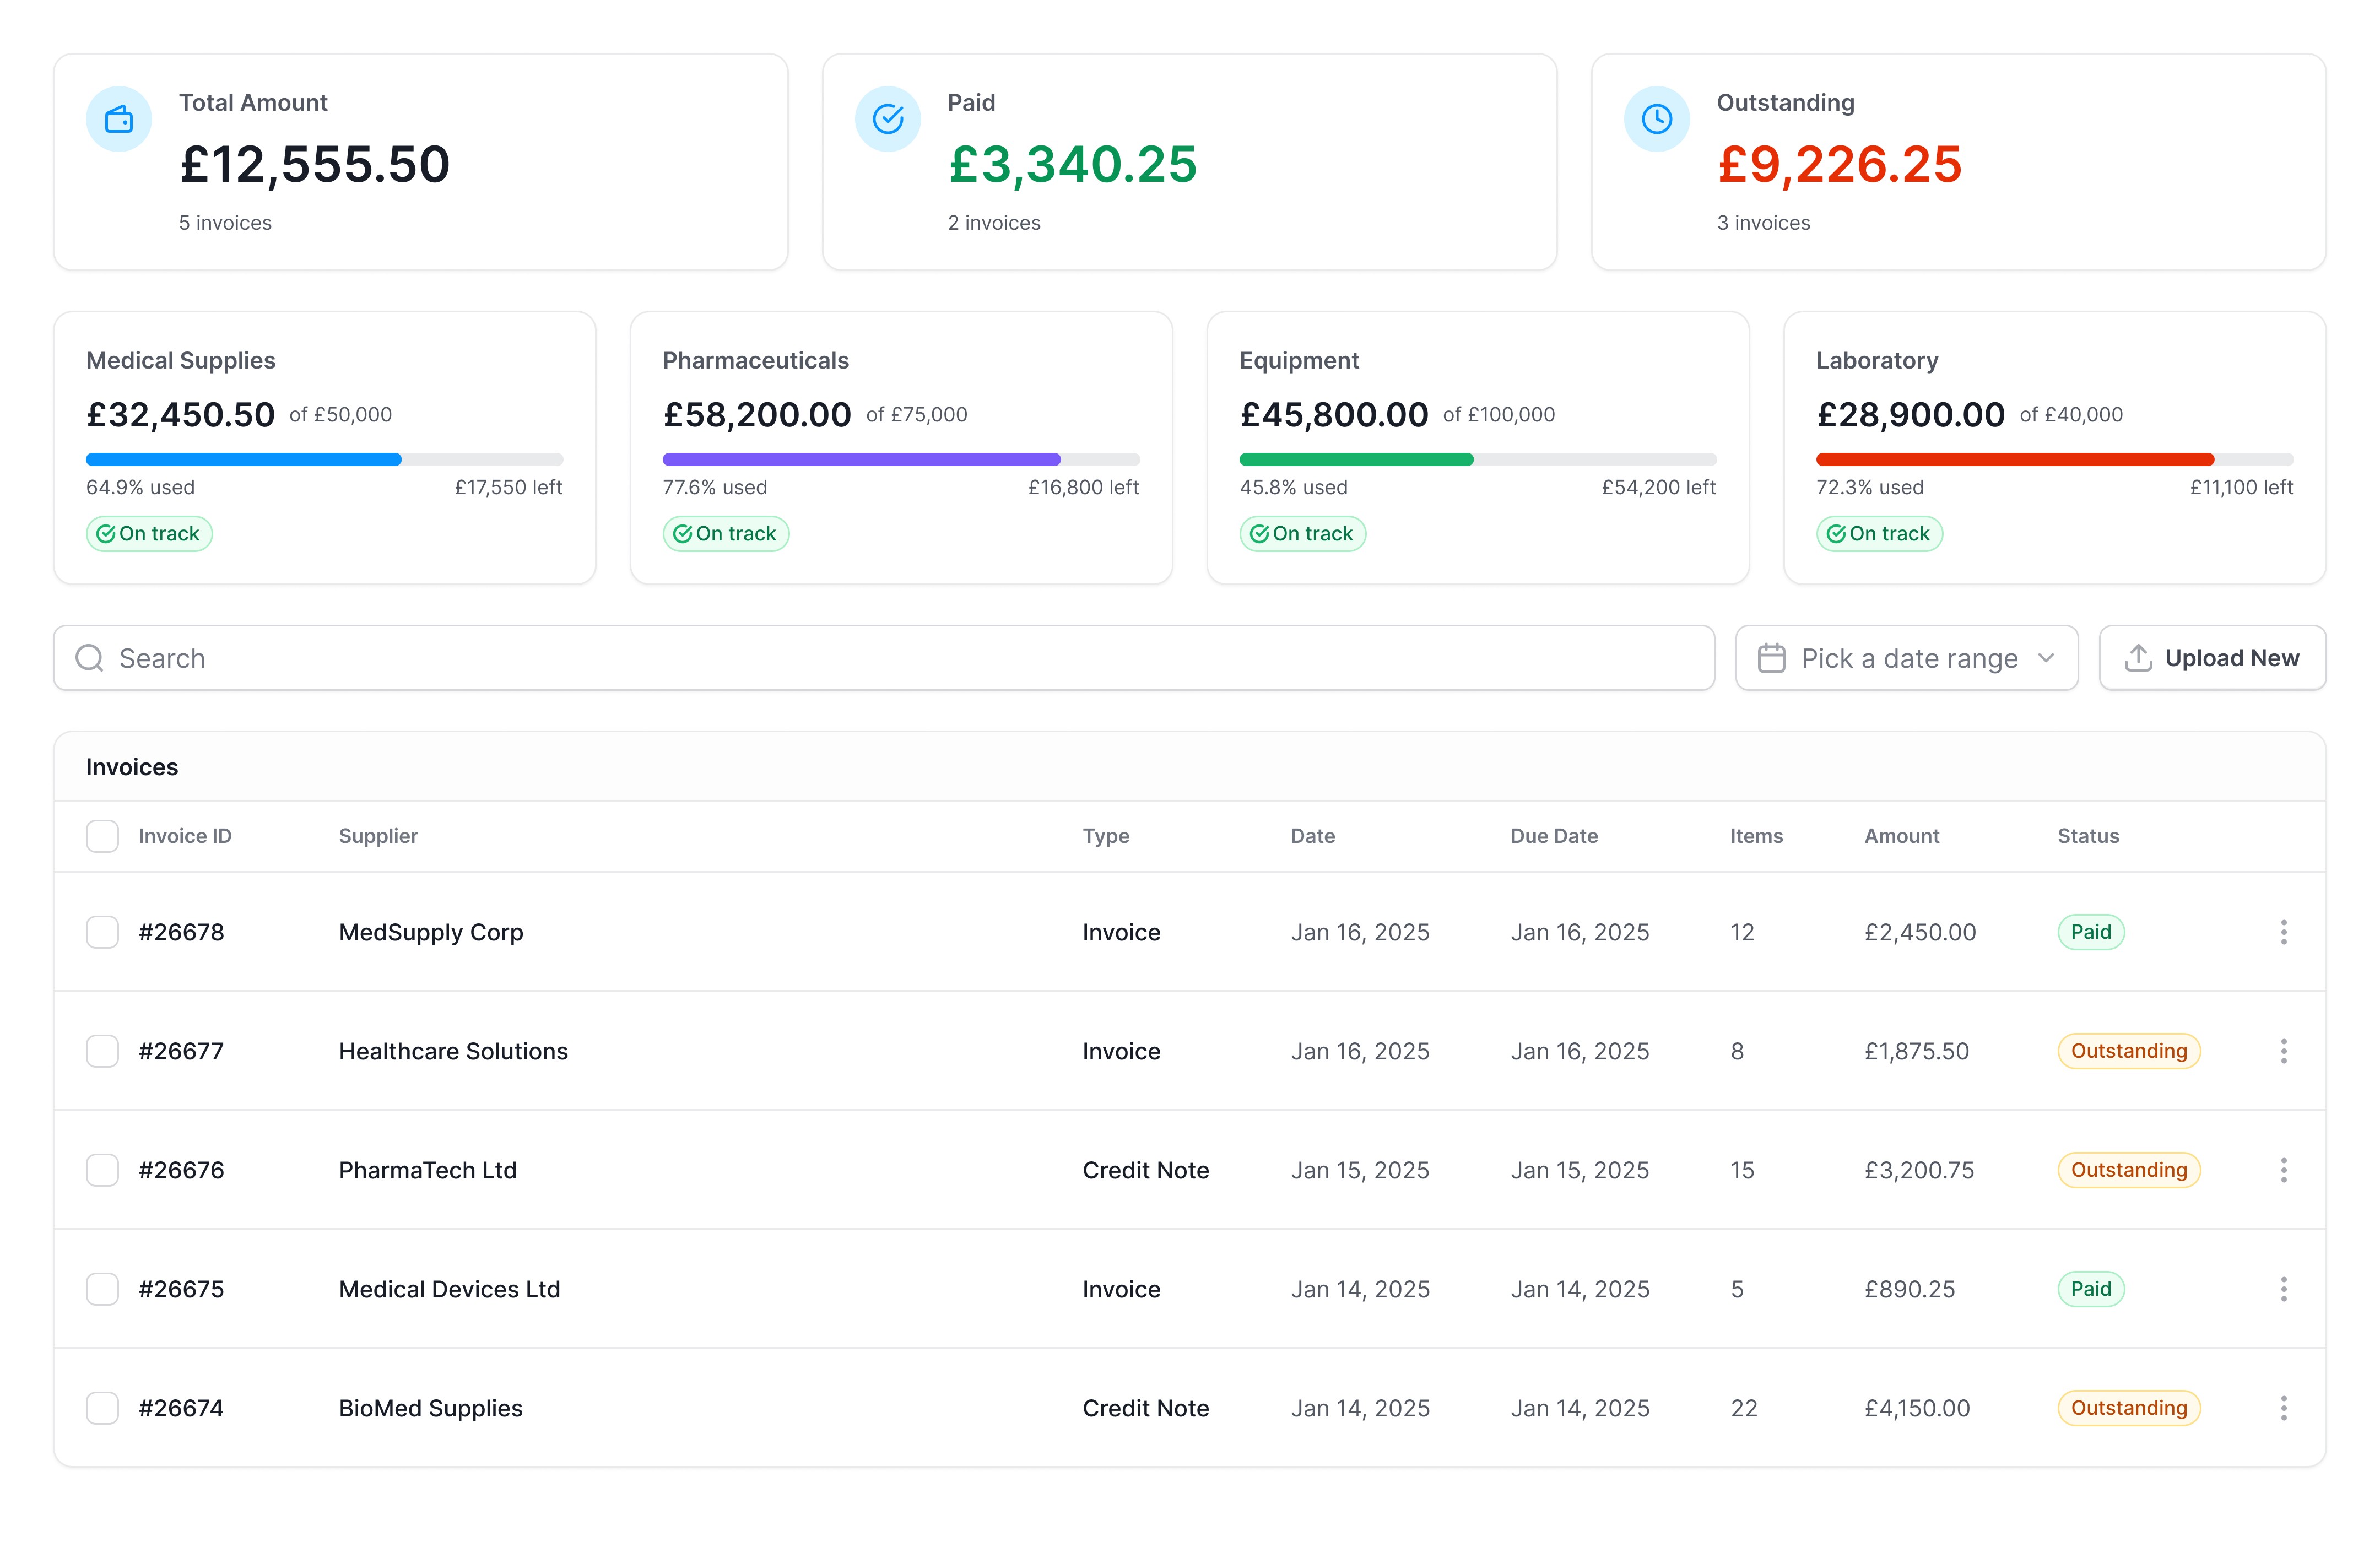The image size is (2380, 1547).
Task: Click the check-circle icon on Paid card
Action: tap(887, 119)
